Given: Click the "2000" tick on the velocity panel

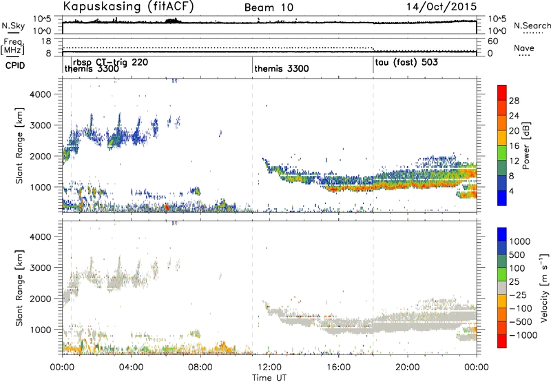Looking at the screenshot, I should pyautogui.click(x=41, y=299).
